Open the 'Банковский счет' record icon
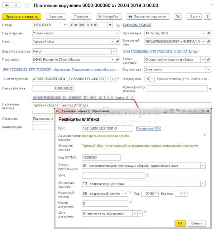The height and width of the screenshot is (230, 215). (209, 41)
